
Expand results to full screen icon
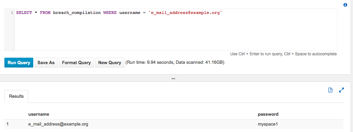[x=341, y=90]
